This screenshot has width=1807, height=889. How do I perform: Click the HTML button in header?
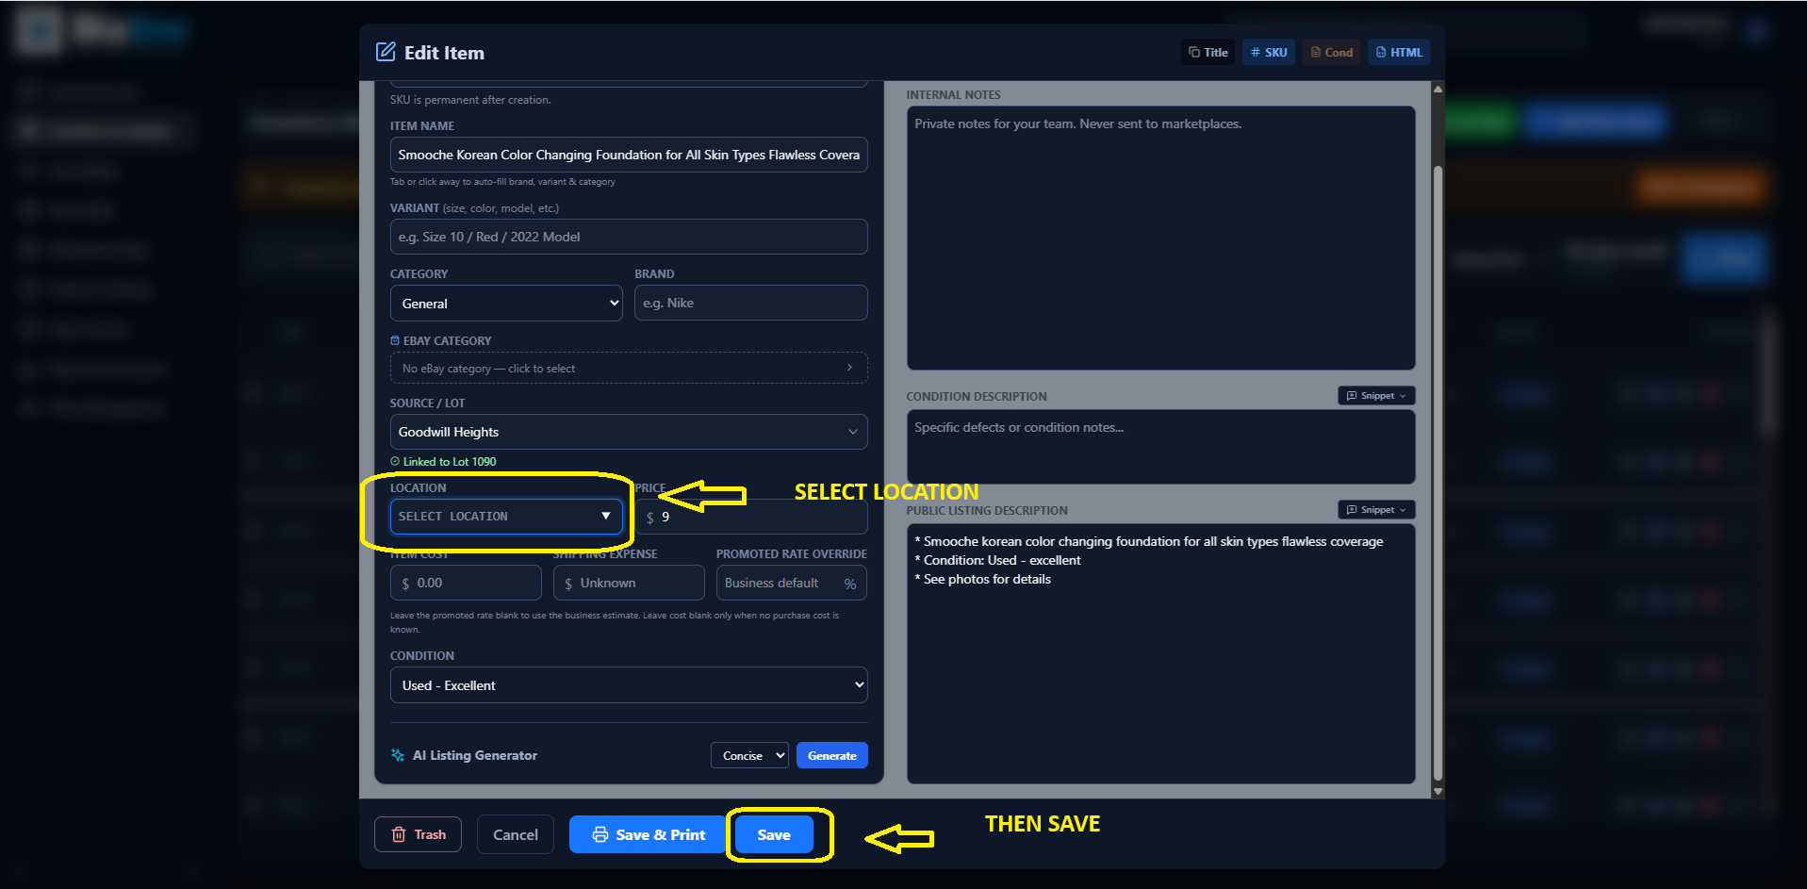[1399, 53]
